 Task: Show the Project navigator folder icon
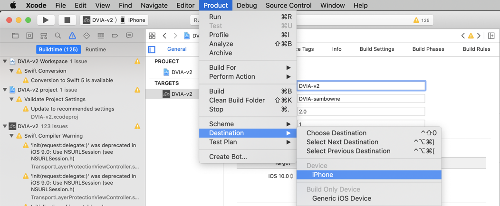15,36
